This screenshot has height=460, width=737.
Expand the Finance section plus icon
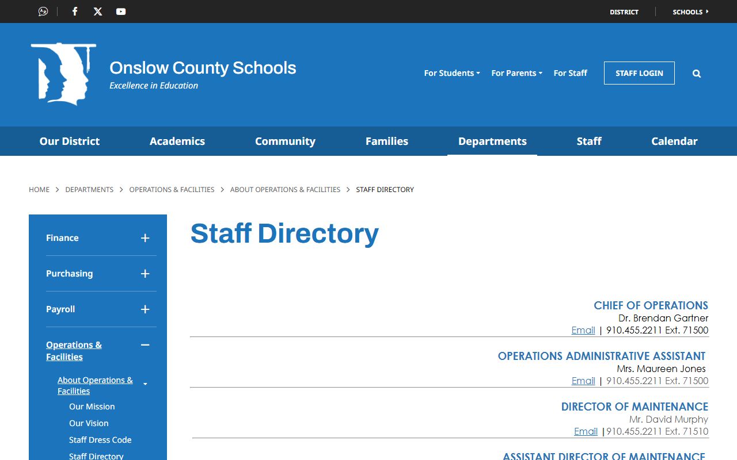point(145,238)
